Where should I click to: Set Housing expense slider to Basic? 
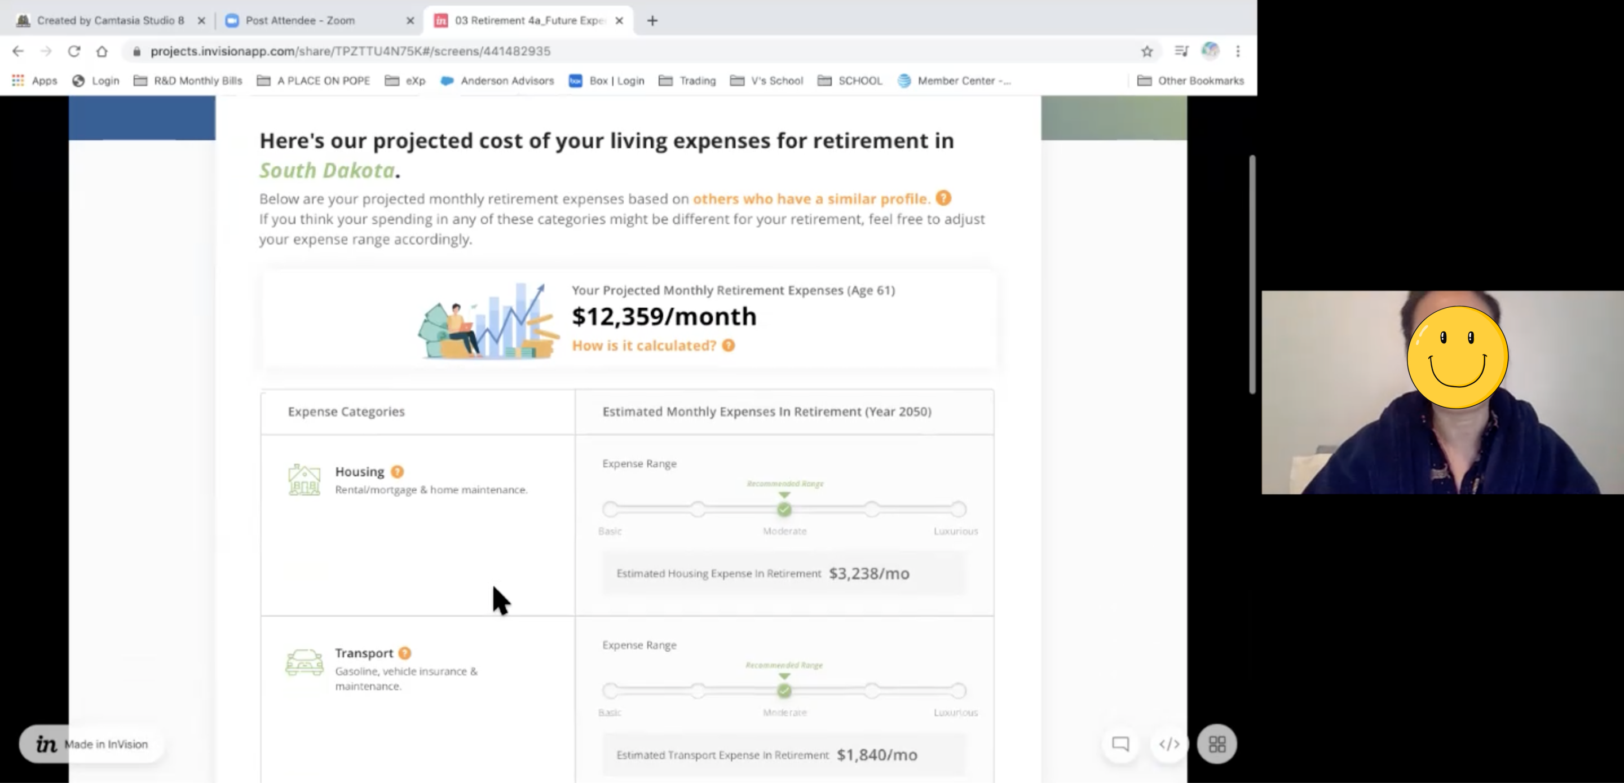[x=610, y=509]
